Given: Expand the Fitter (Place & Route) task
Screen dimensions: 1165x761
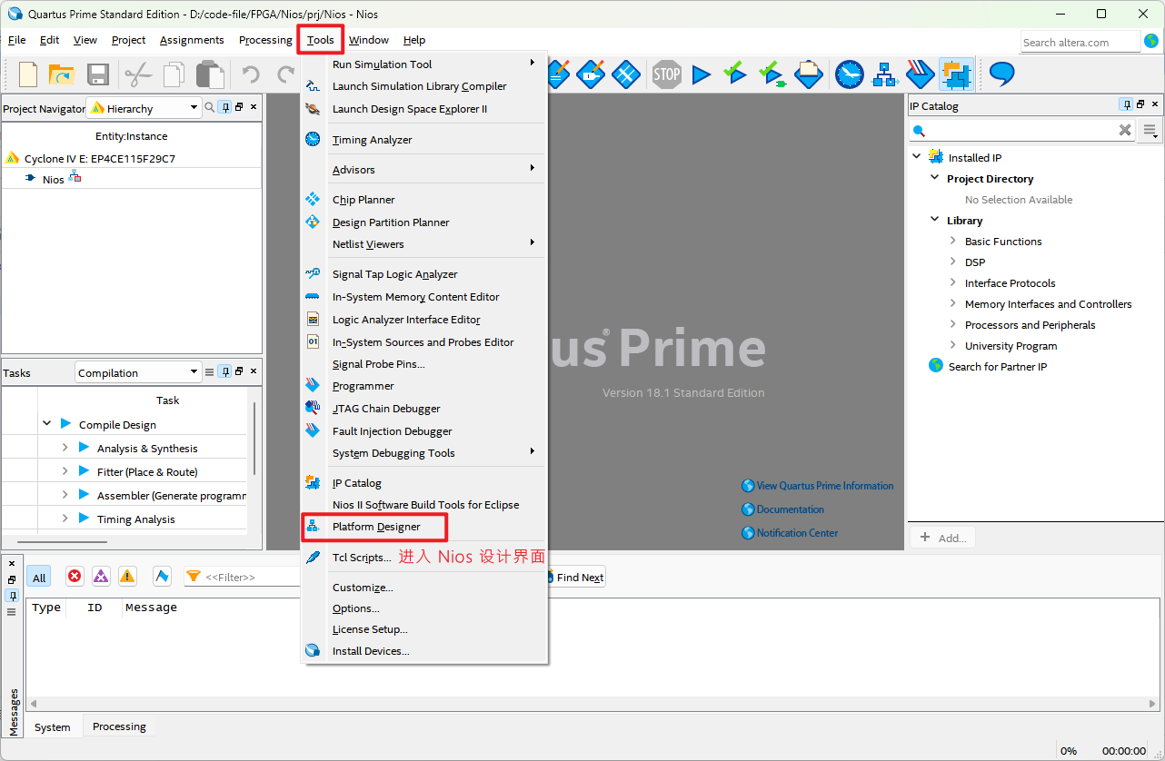Looking at the screenshot, I should coord(65,471).
